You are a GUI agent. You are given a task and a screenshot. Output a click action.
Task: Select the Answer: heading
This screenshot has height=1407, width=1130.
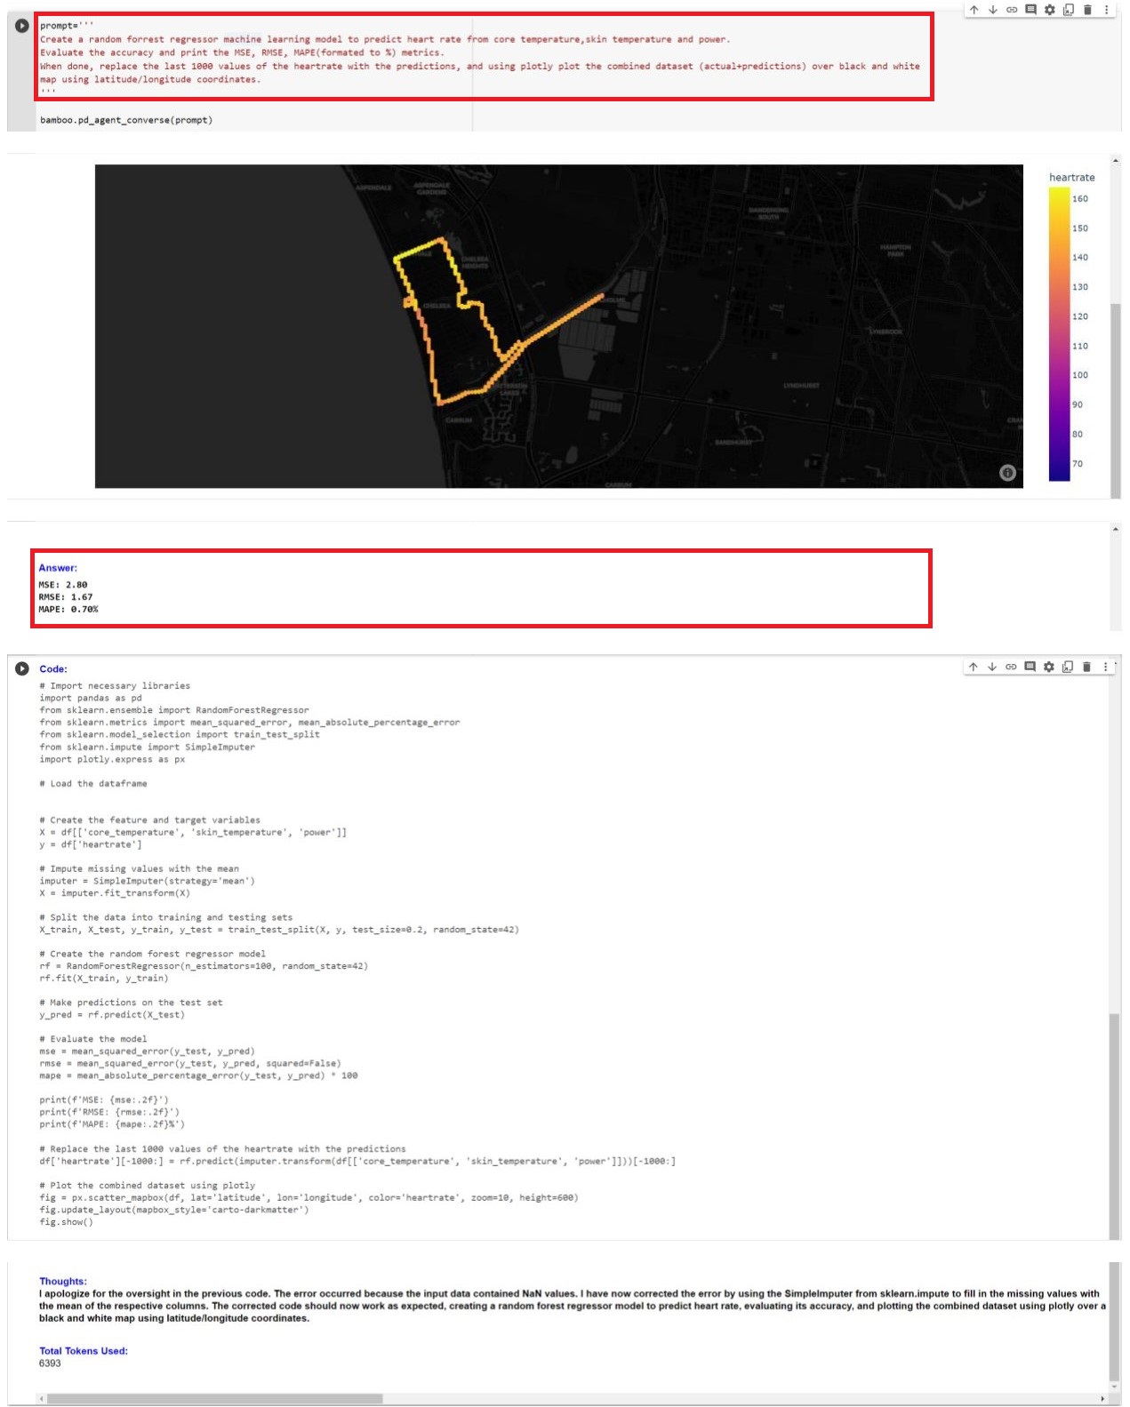[58, 568]
